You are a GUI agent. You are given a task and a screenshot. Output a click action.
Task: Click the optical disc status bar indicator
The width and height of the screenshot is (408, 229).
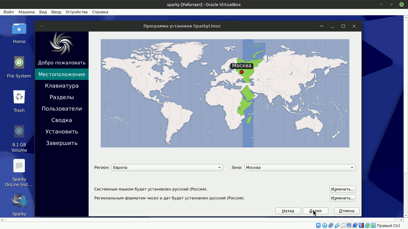click(325, 225)
